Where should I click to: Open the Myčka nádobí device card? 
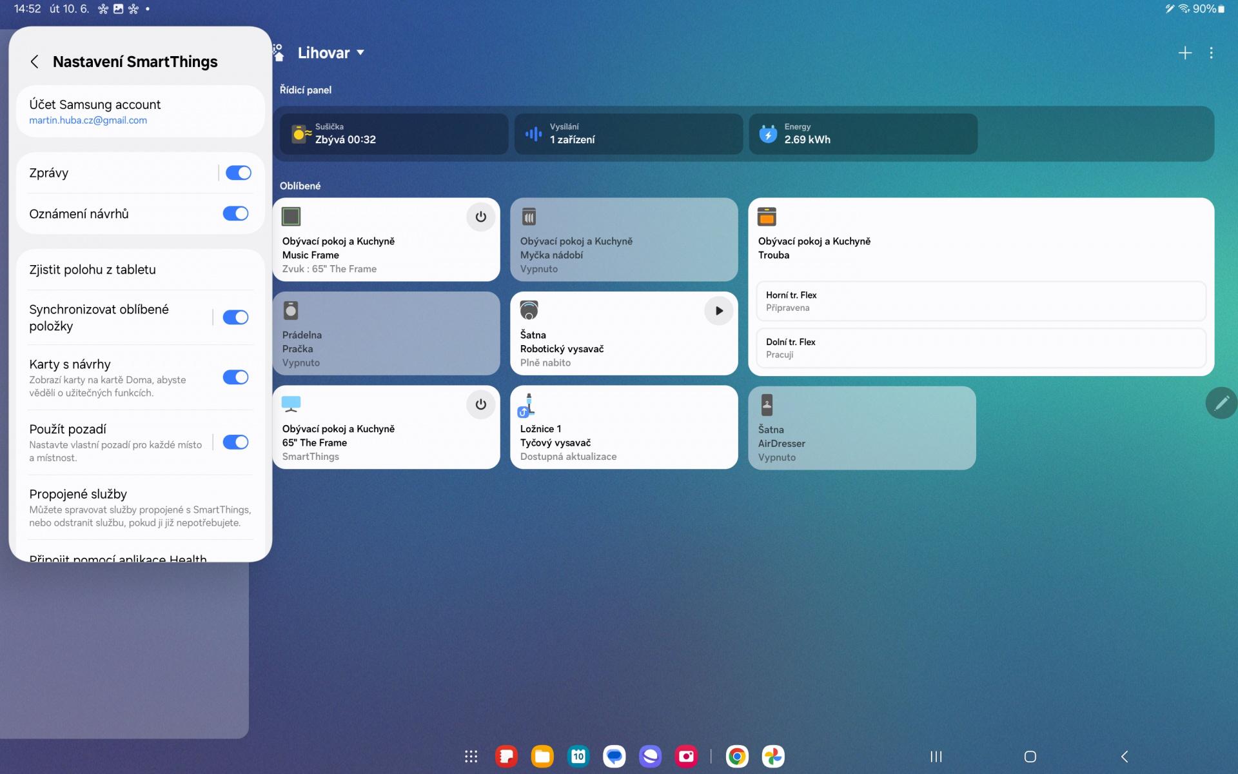click(624, 239)
